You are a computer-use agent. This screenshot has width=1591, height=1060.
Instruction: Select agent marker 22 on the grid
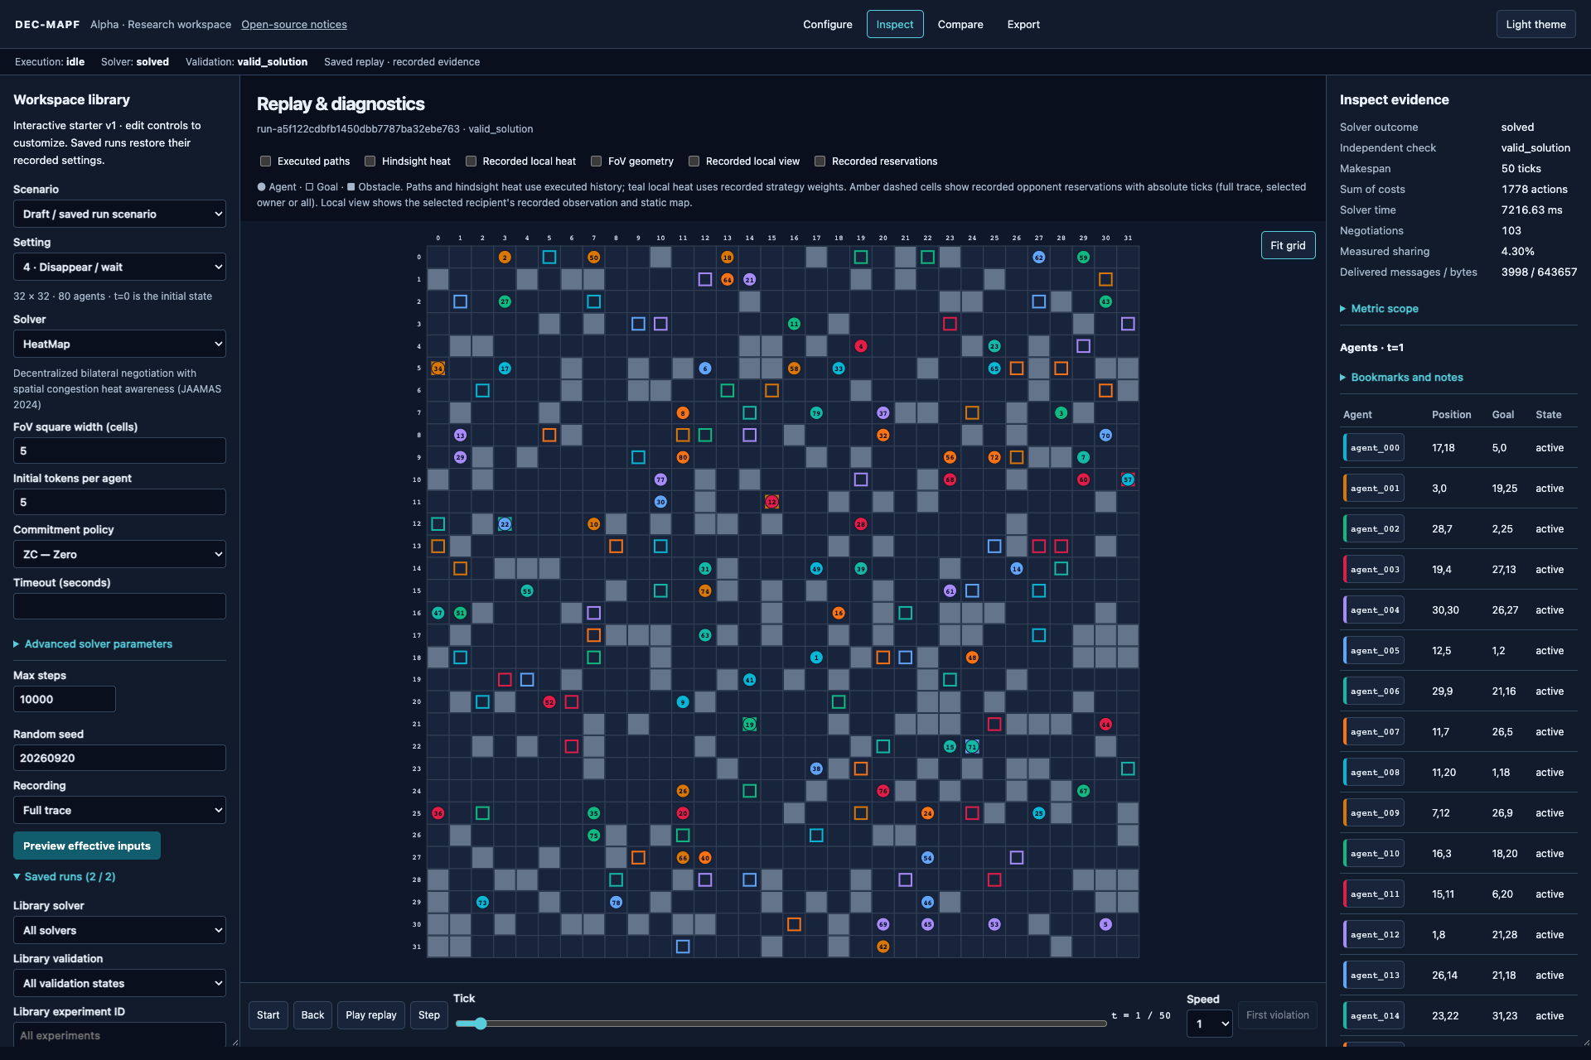505,524
